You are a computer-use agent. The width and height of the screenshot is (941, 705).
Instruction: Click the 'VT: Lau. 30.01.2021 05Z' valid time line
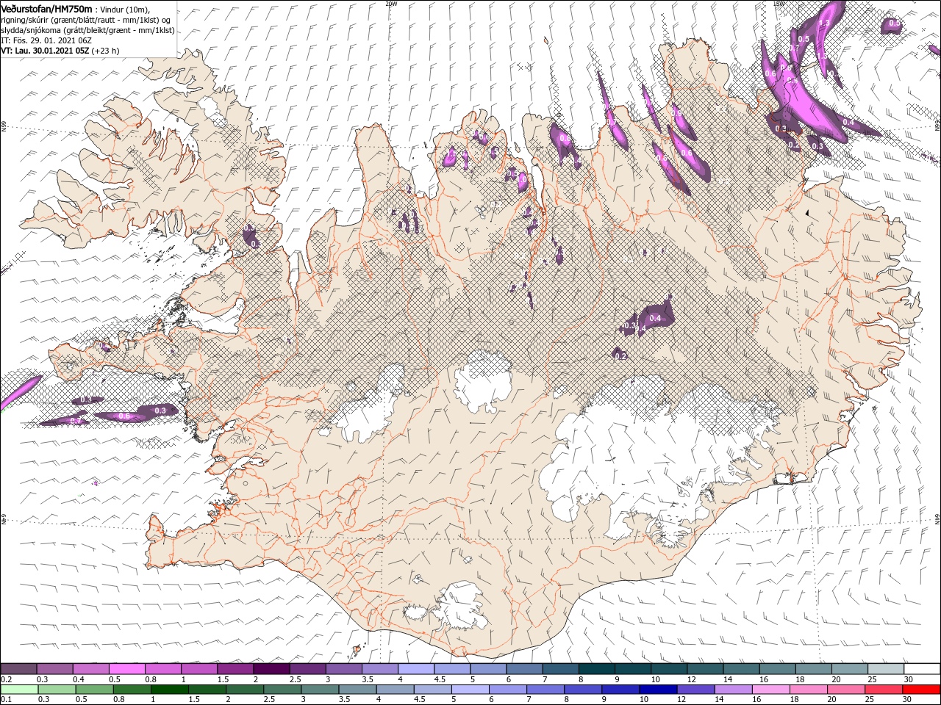(45, 51)
